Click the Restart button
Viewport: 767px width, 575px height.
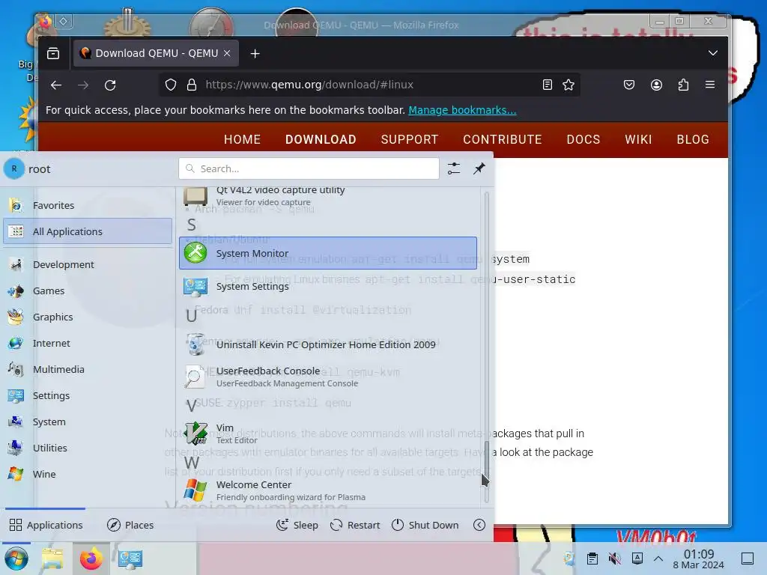point(355,525)
